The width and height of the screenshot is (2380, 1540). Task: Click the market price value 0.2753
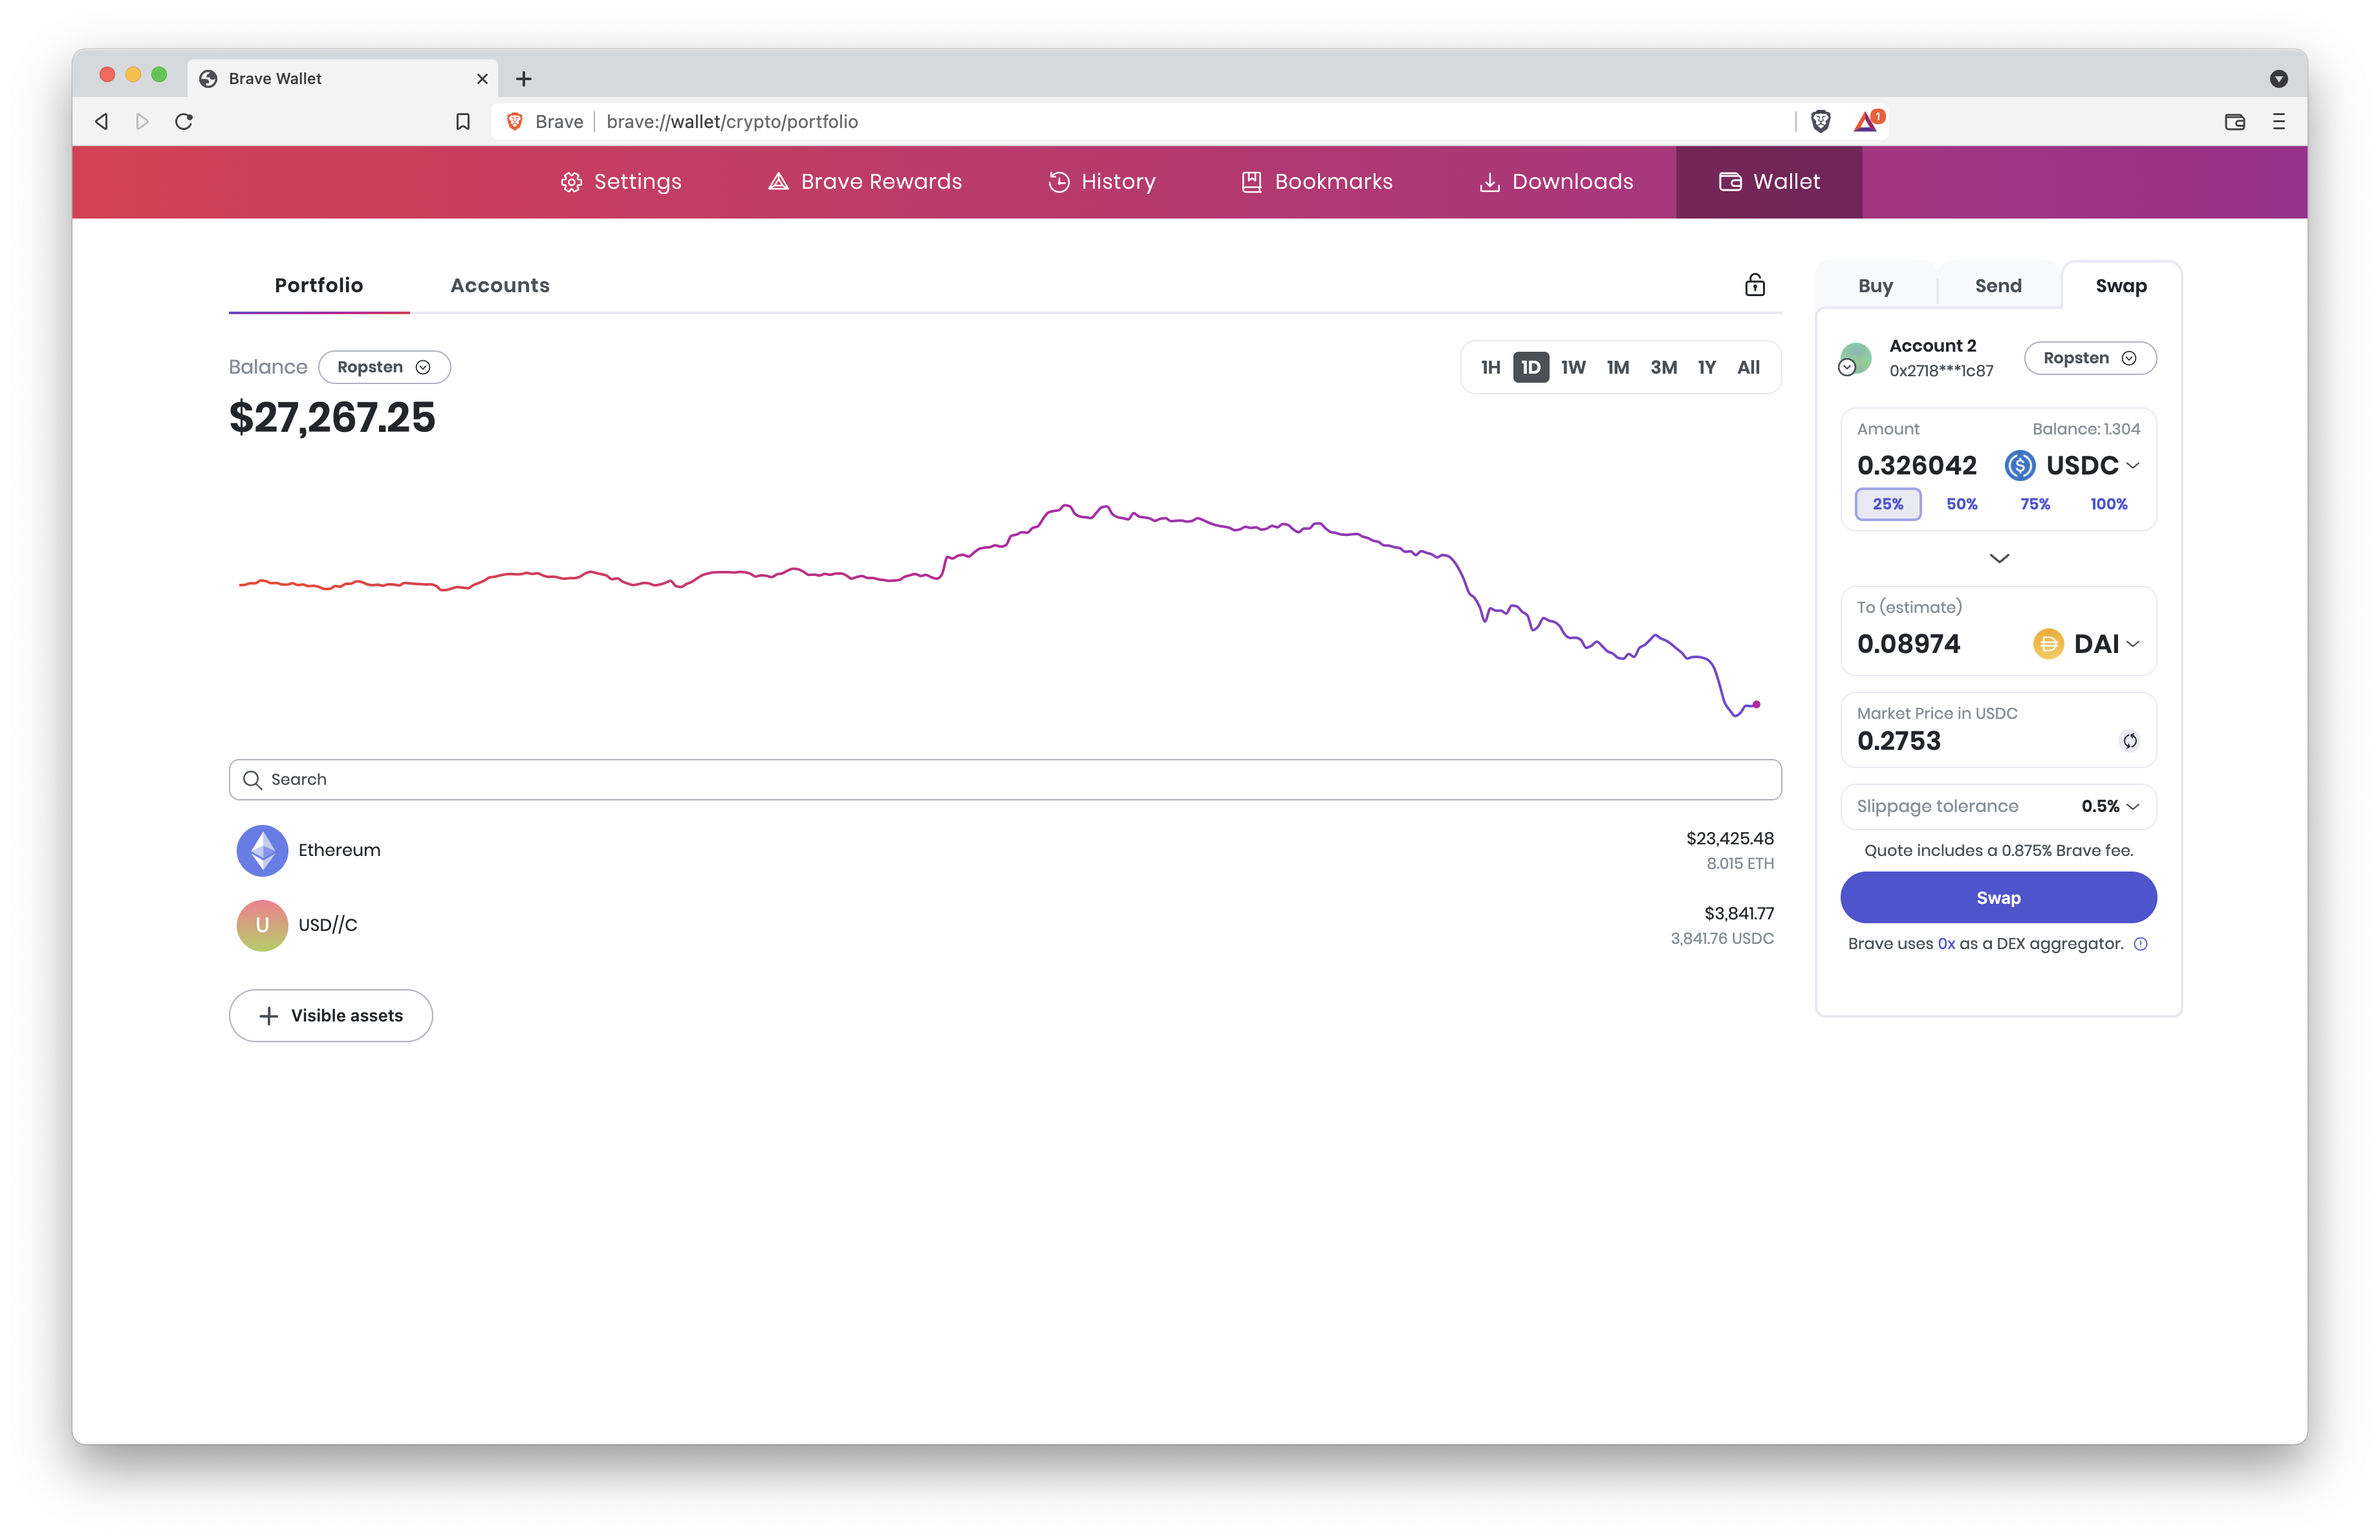[x=1898, y=740]
